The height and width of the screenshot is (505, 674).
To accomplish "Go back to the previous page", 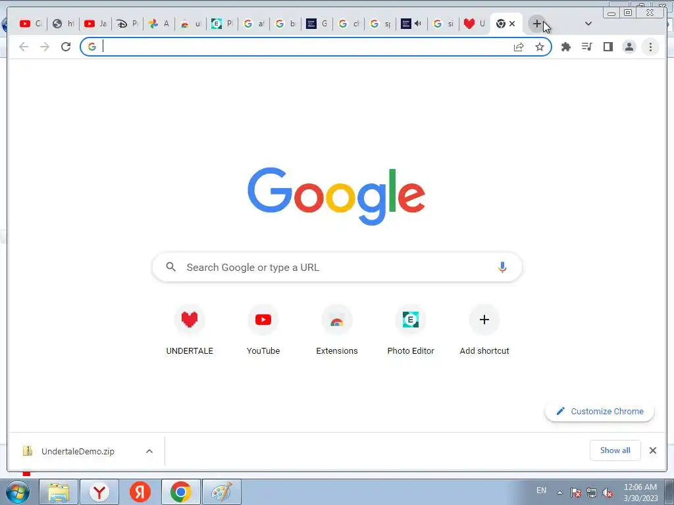I will (x=24, y=47).
